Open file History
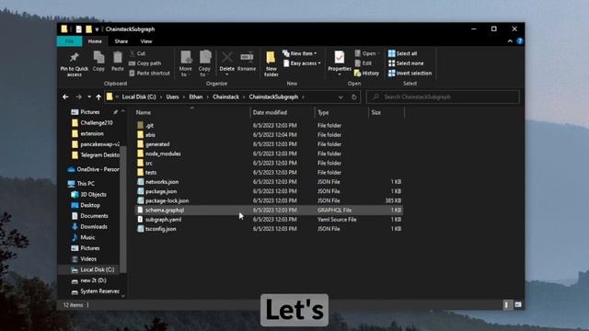Screen dimensions: 589x331 point(366,74)
